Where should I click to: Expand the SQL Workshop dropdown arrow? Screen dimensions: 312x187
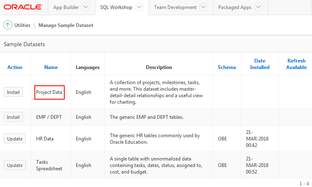coord(139,7)
